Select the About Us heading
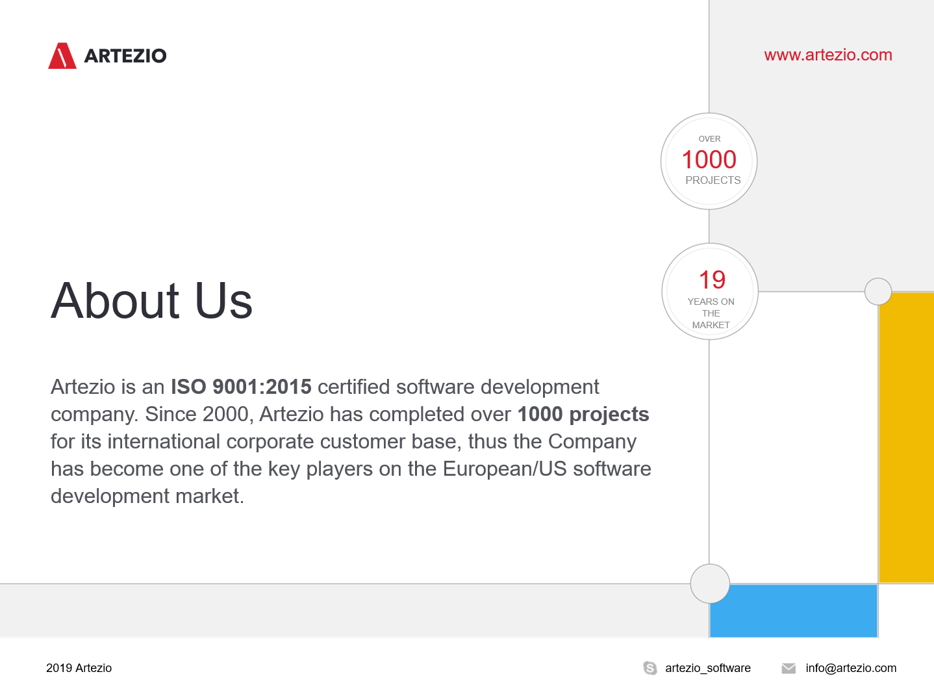934x698 pixels. click(x=152, y=300)
